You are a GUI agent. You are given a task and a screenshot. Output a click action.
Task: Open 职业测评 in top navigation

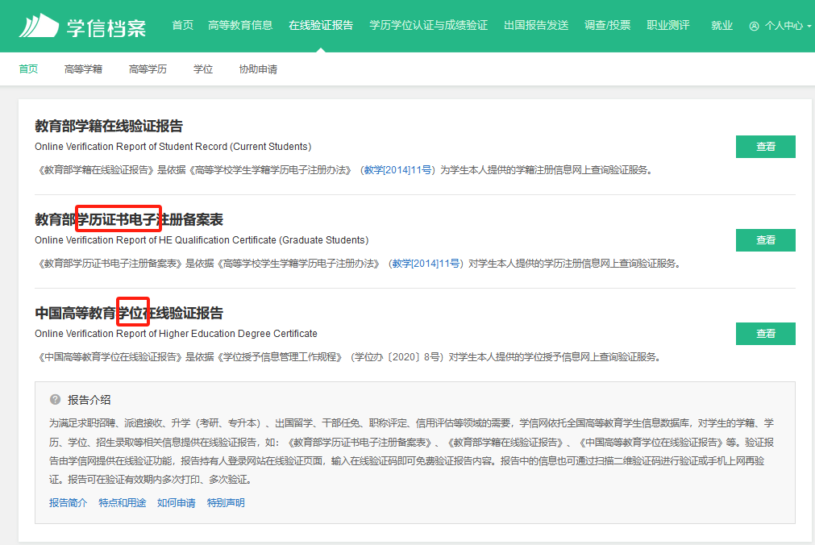(668, 25)
